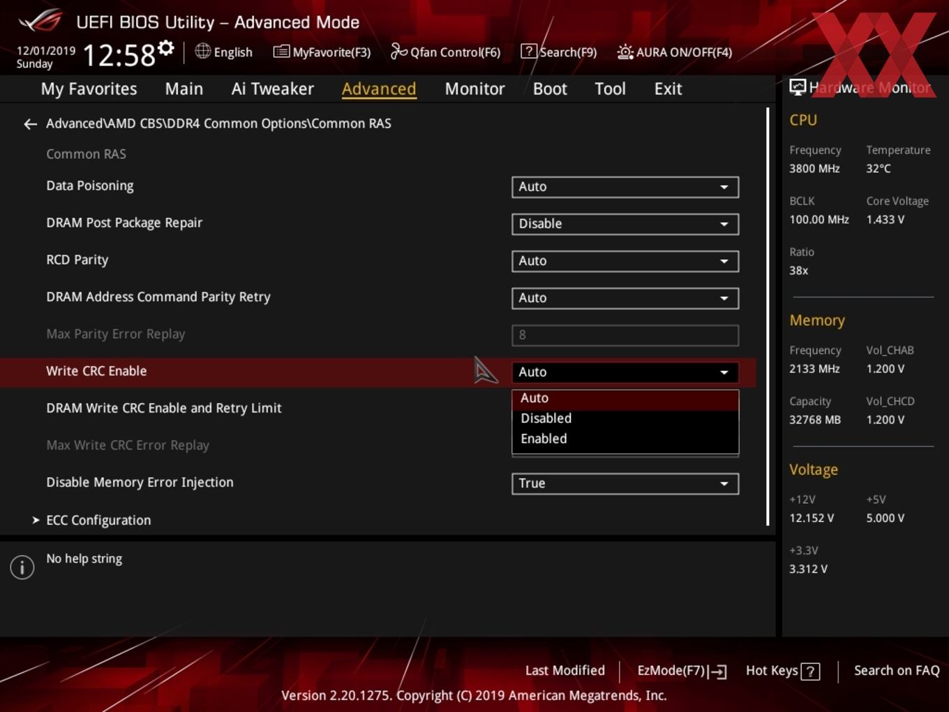Click the Qfan Control fan icon
949x712 pixels.
(x=398, y=51)
